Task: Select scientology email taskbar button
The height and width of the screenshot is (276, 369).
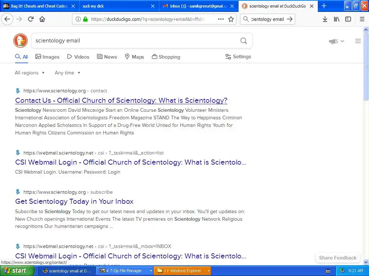Action: point(66,271)
